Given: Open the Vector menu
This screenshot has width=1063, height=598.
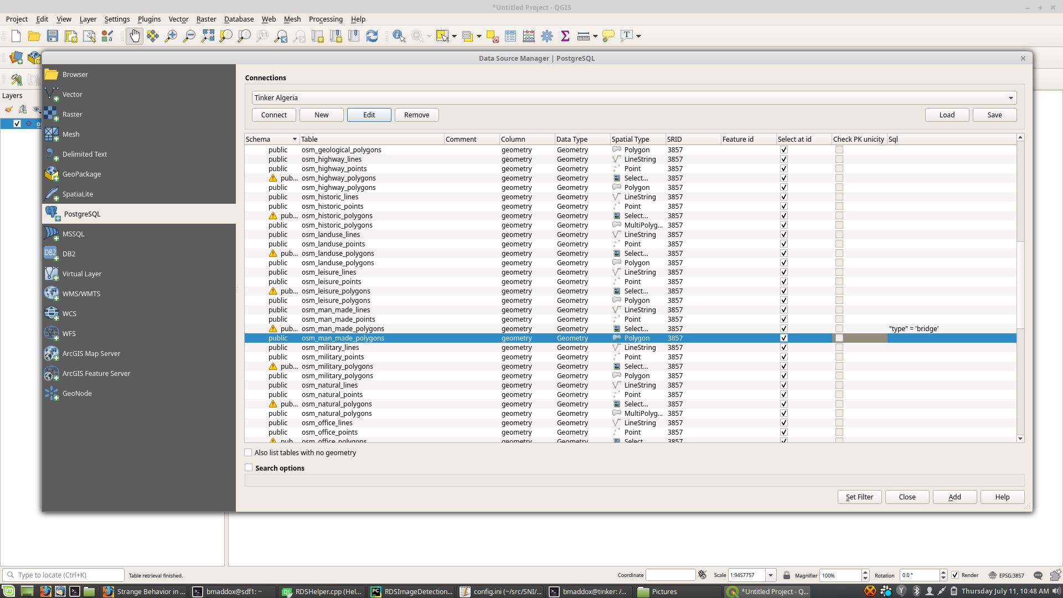Looking at the screenshot, I should click(x=178, y=19).
